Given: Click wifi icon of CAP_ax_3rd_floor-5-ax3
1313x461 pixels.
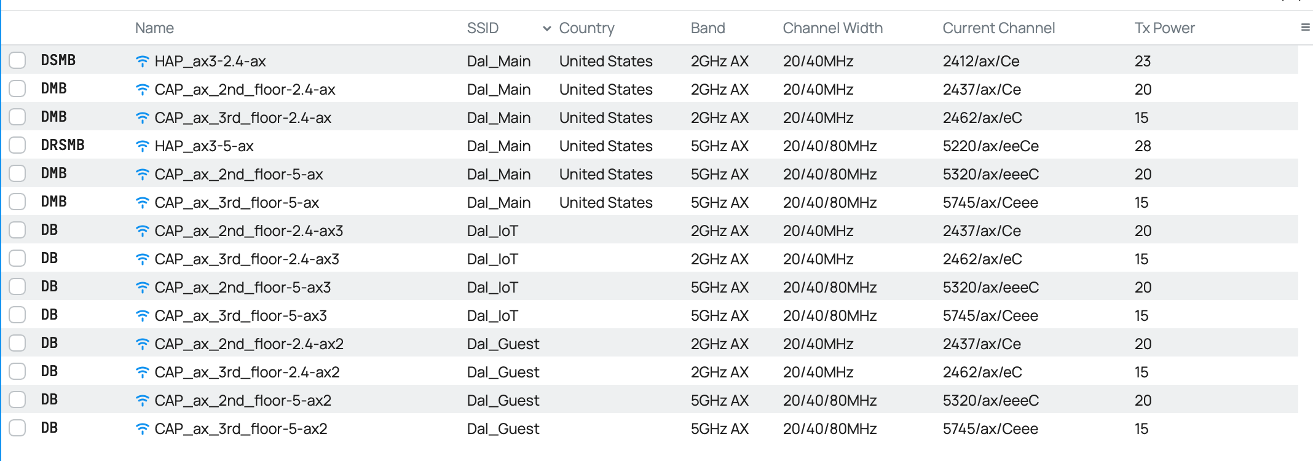Looking at the screenshot, I should [x=142, y=315].
